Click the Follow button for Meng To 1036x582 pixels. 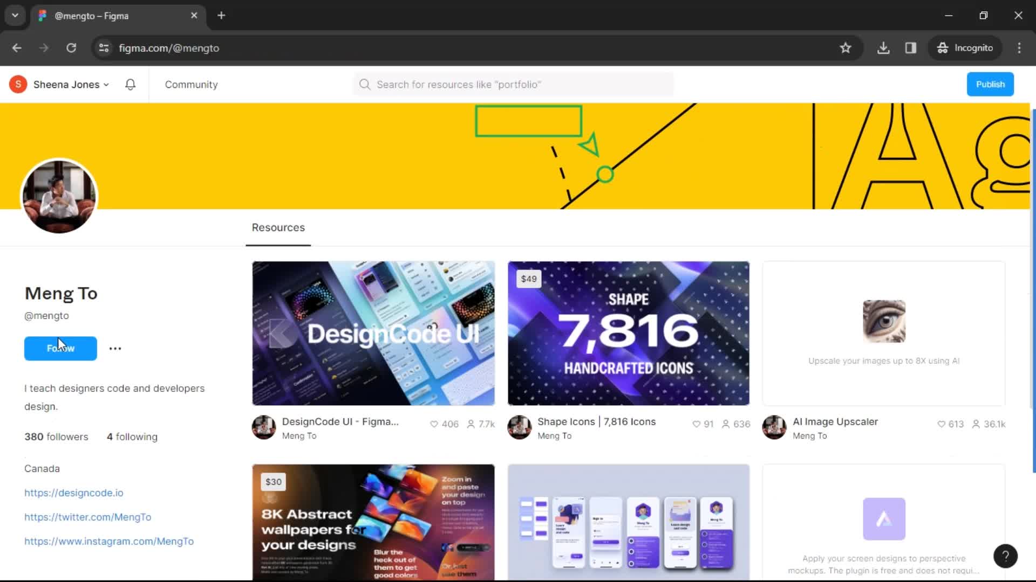tap(60, 348)
